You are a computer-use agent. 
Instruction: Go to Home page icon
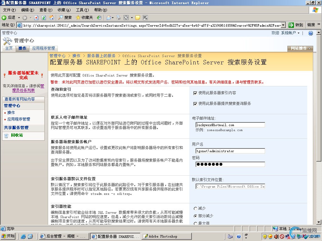[x=52, y=18]
